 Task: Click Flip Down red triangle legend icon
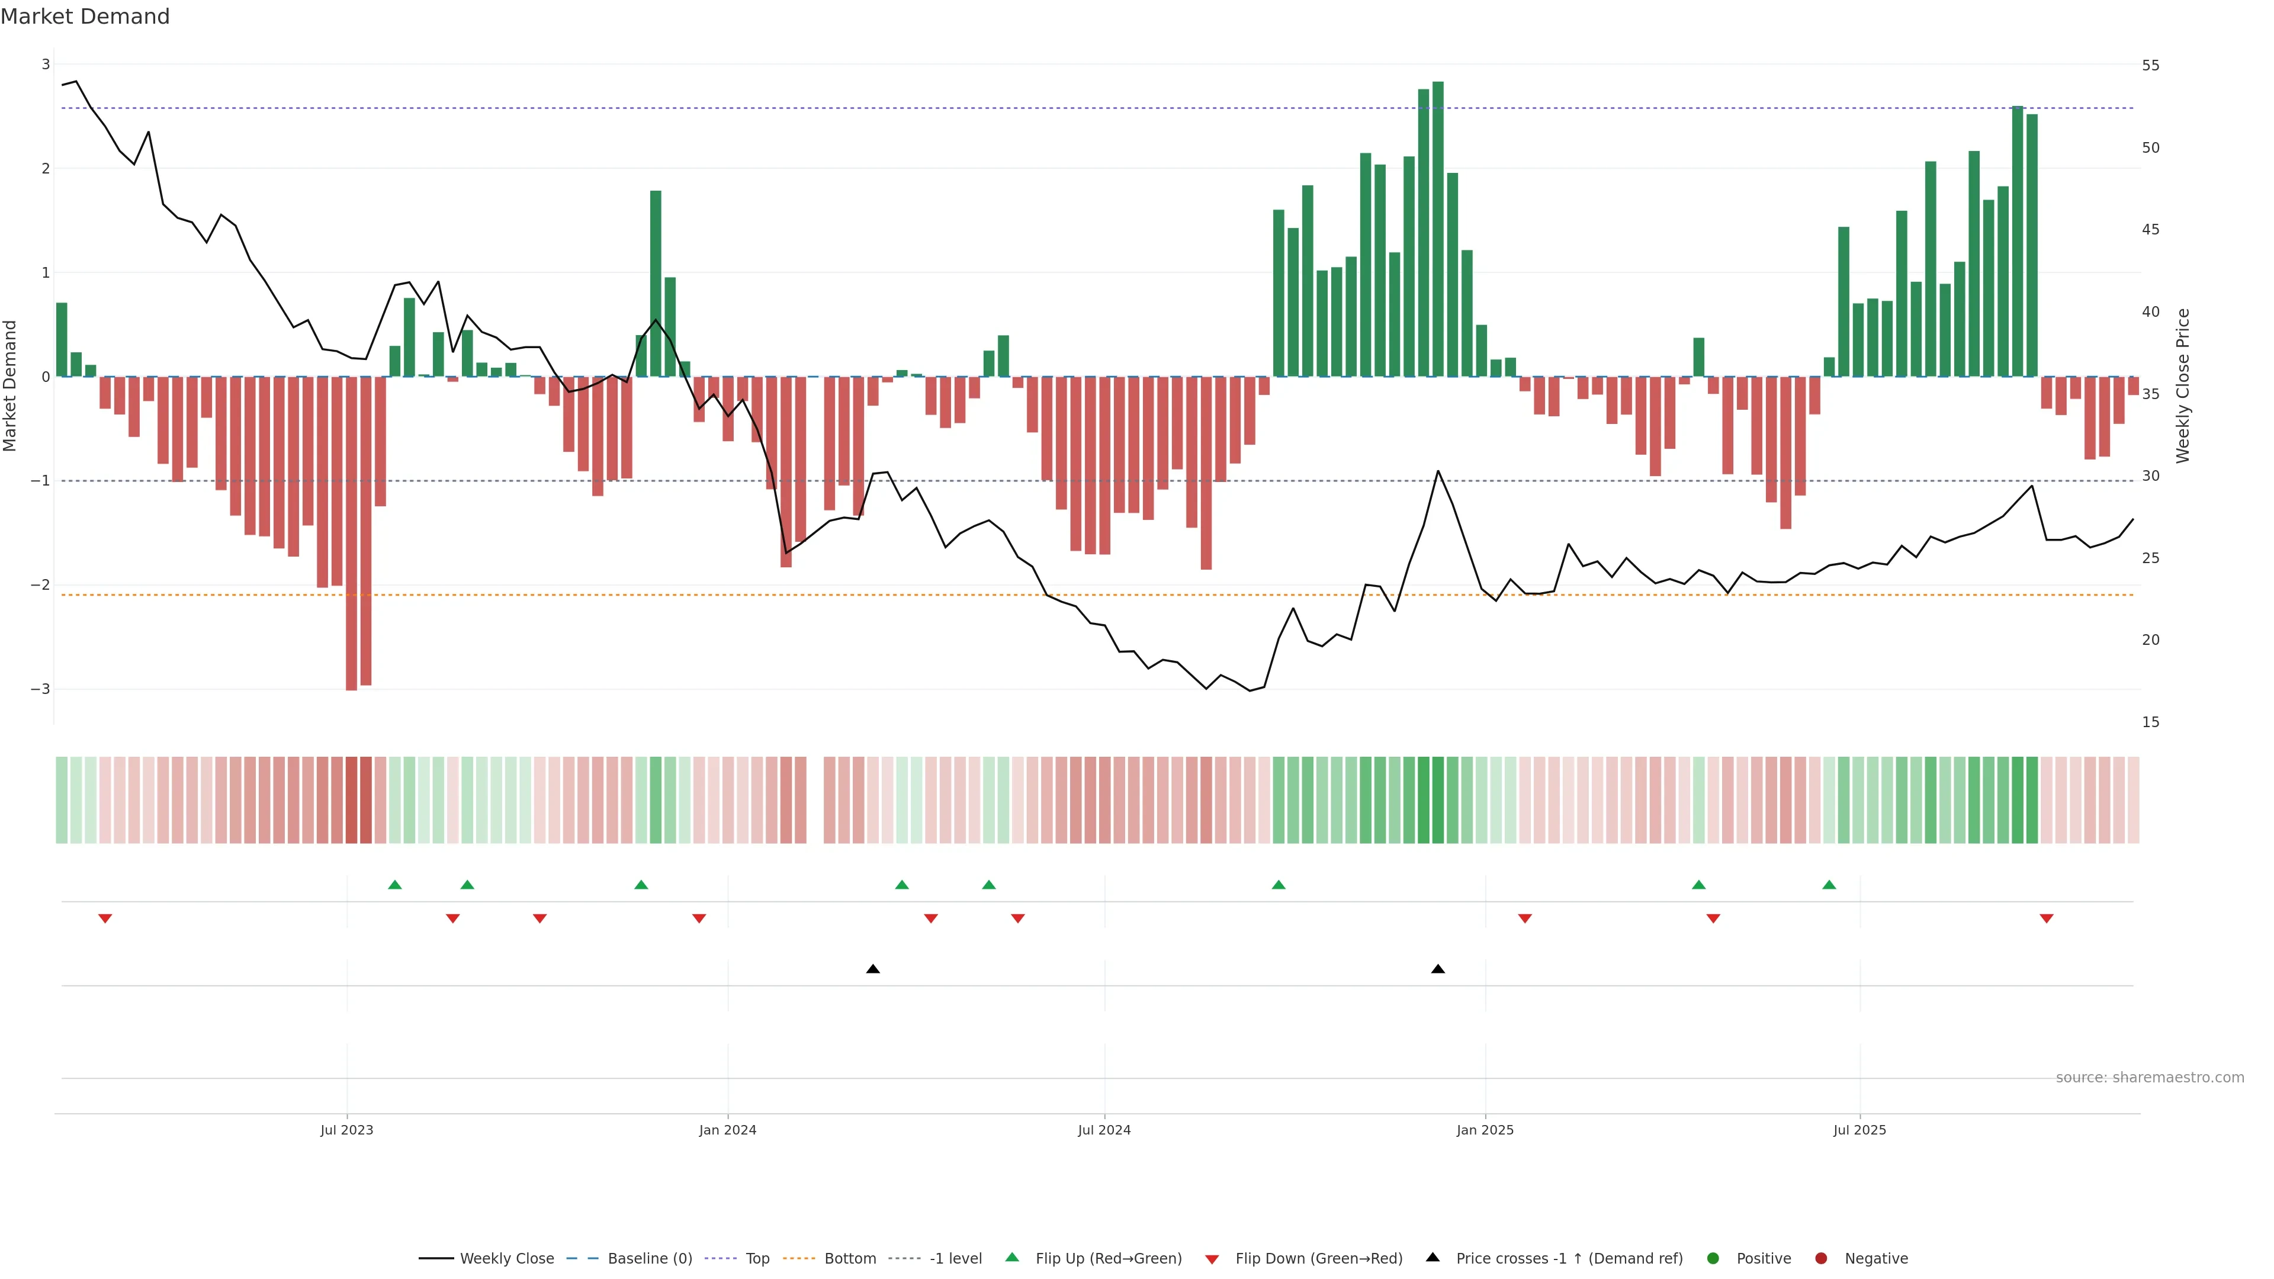1212,1259
